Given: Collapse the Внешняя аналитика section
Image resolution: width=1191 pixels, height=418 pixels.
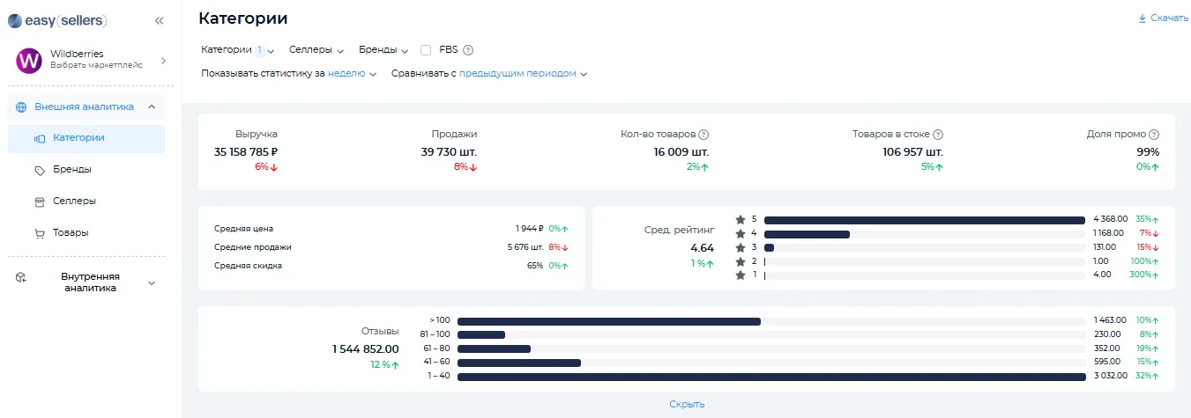Looking at the screenshot, I should coord(152,107).
